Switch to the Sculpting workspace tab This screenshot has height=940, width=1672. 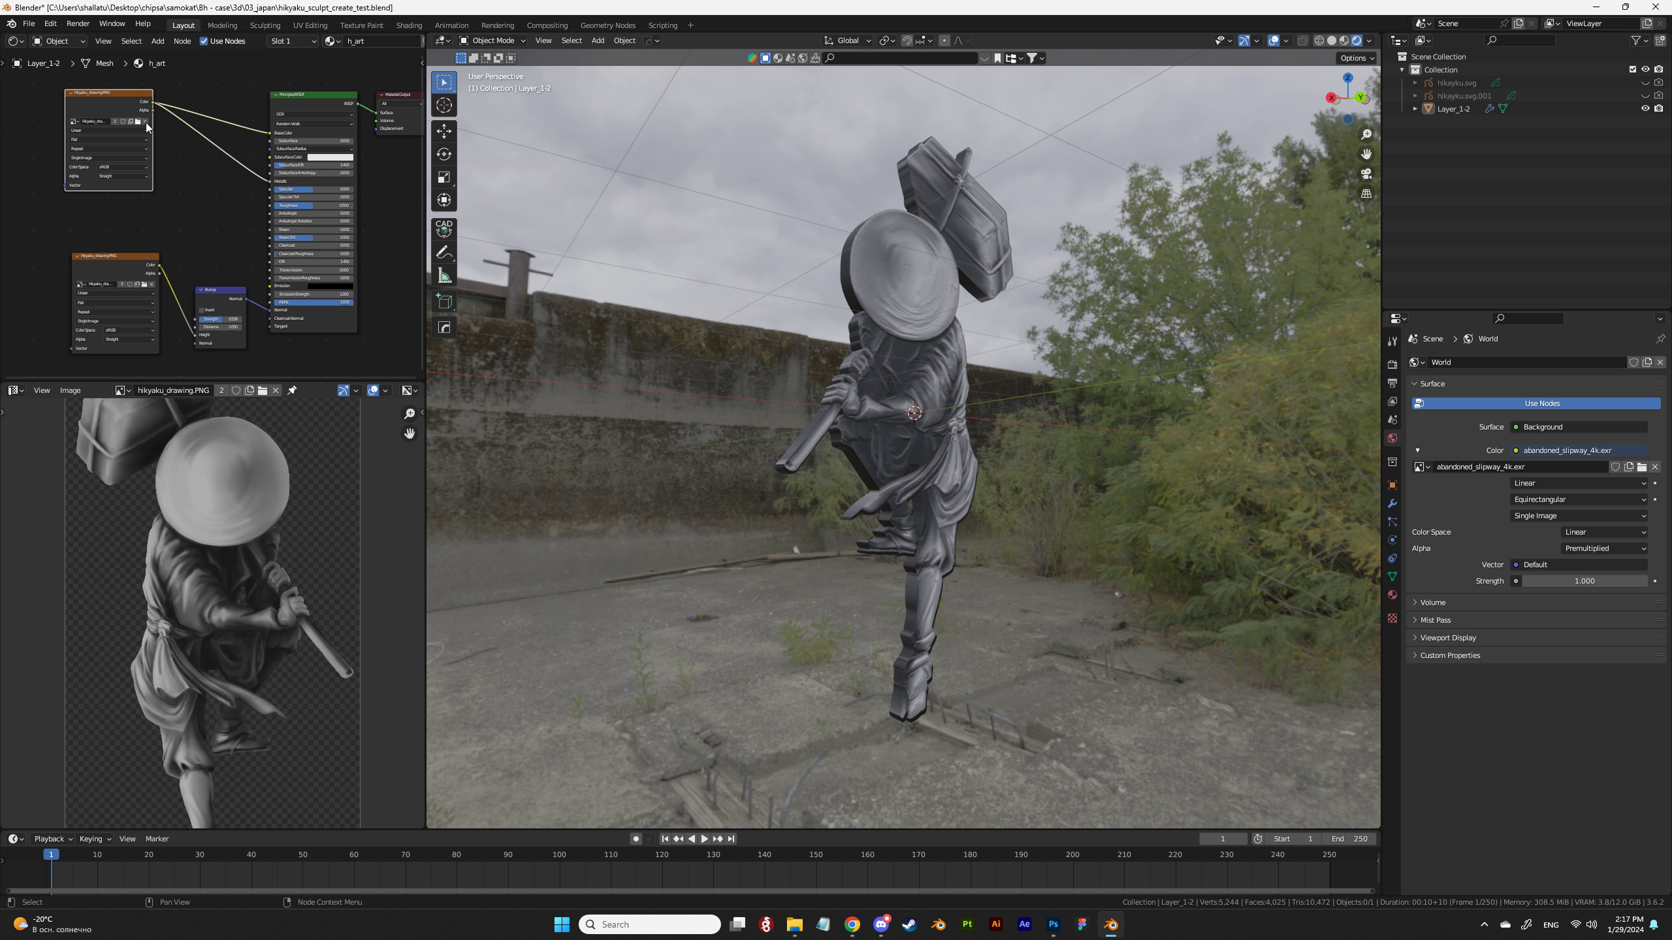coord(265,25)
